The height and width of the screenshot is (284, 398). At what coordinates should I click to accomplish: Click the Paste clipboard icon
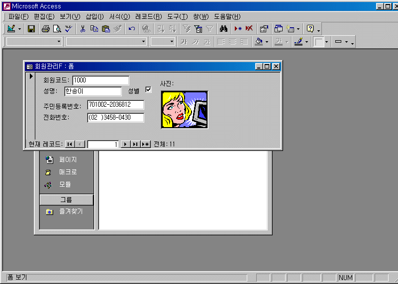pyautogui.click(x=106, y=29)
